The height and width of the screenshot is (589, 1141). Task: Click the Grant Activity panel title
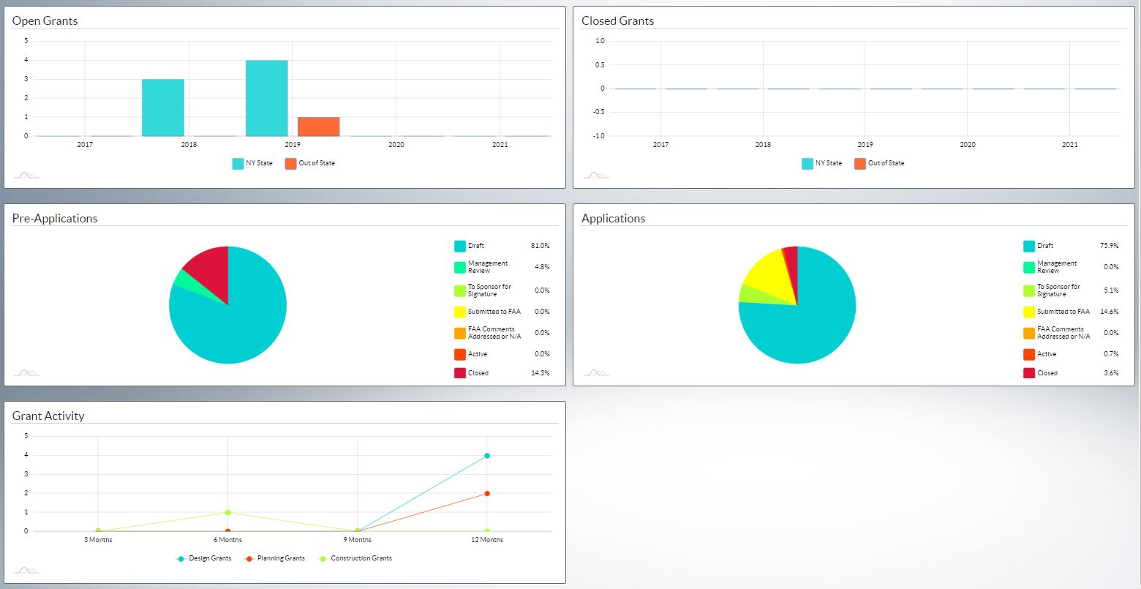pos(48,416)
